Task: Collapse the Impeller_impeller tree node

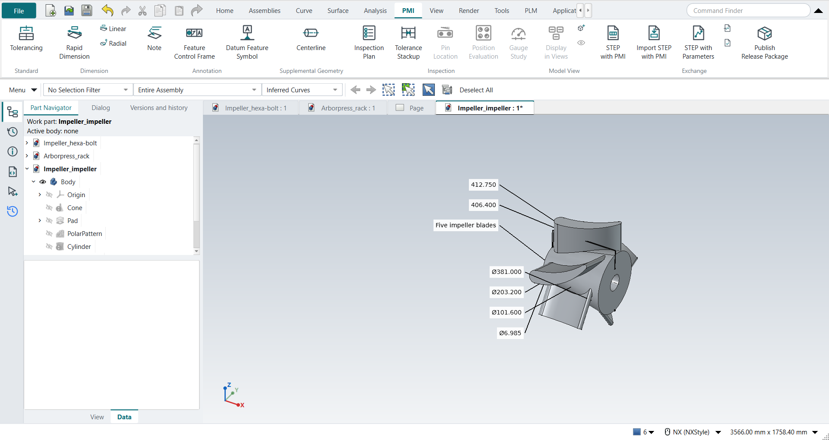Action: (x=27, y=169)
